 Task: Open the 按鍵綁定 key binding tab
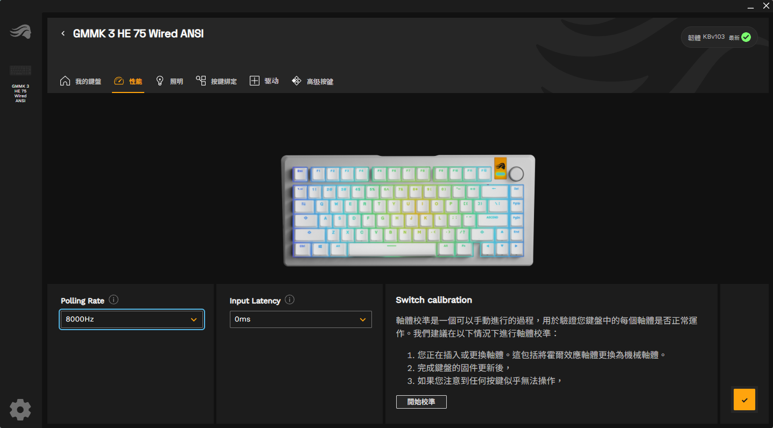click(216, 81)
